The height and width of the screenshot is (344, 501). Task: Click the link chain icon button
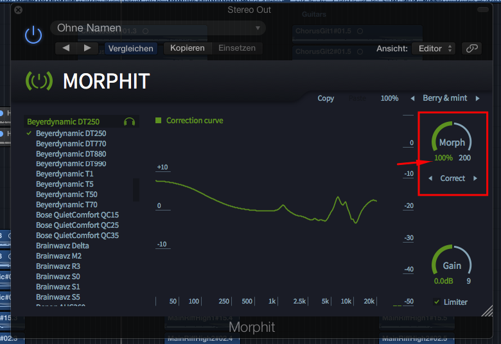pyautogui.click(x=472, y=49)
